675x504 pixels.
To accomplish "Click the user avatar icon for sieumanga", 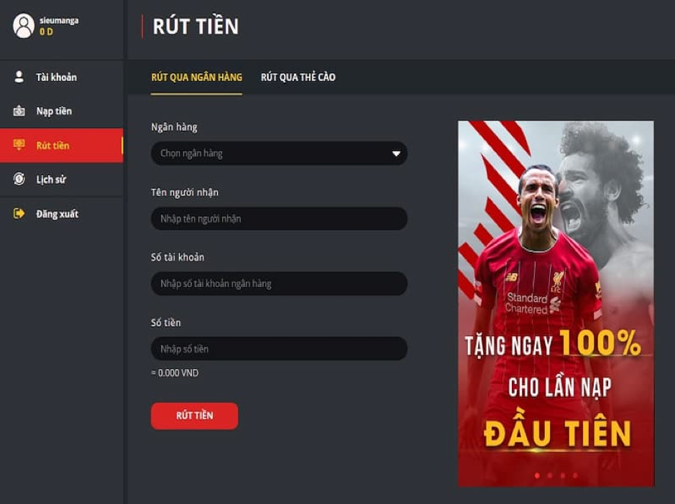I will 24,25.
